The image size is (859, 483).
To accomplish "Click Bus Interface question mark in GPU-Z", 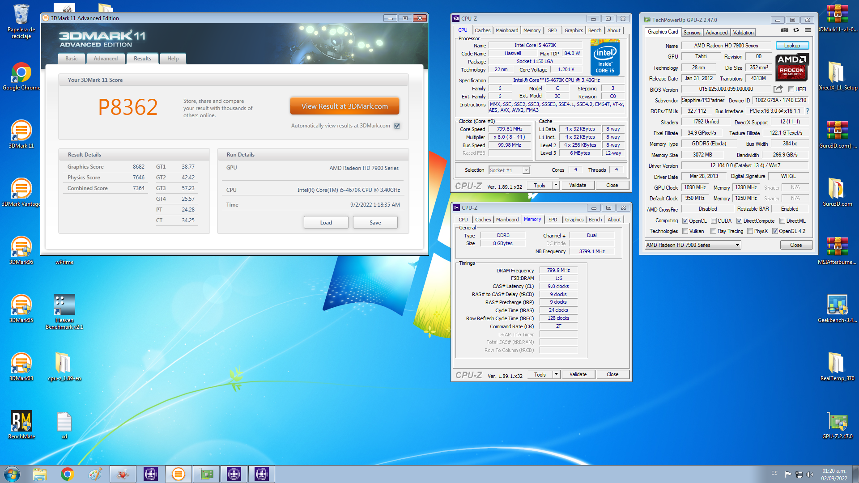I will click(x=808, y=111).
